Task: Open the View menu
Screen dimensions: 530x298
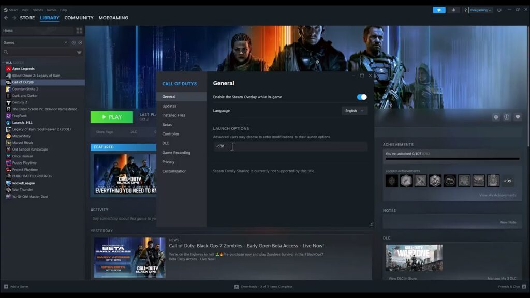Action: 25,10
